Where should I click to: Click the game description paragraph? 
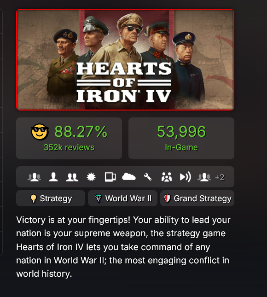(123, 247)
